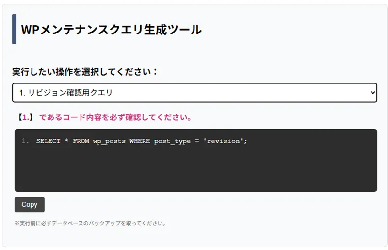Click the pink コード内容を必ず確認 warning text
388x250 pixels.
[115, 117]
